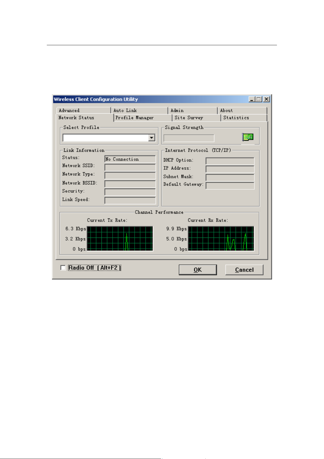Confirm with the OK button
This screenshot has height=459, width=324.
(198, 270)
